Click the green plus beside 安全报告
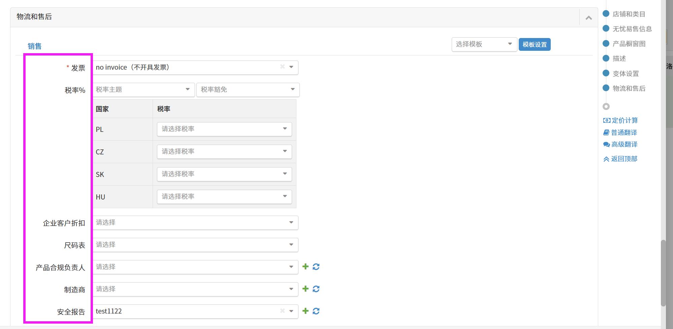The height and width of the screenshot is (329, 673). coord(306,311)
